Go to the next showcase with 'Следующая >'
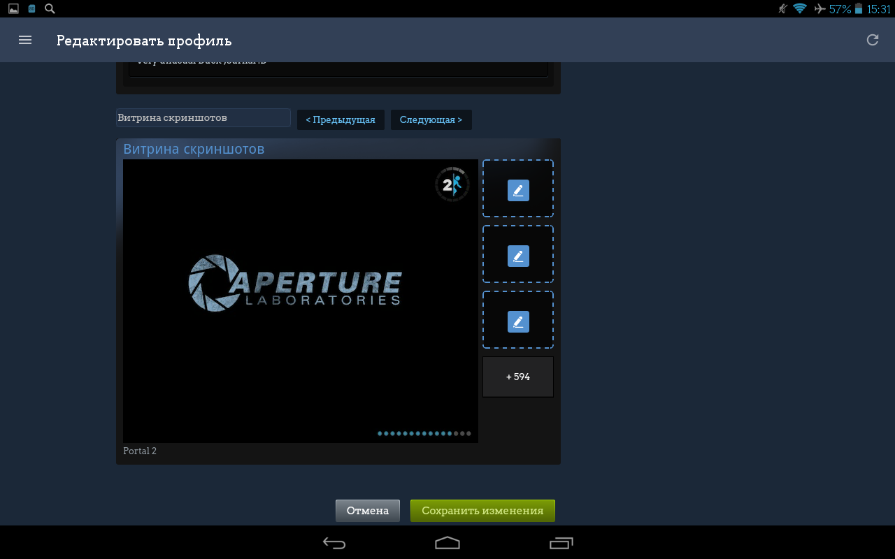The image size is (895, 559). (x=431, y=119)
